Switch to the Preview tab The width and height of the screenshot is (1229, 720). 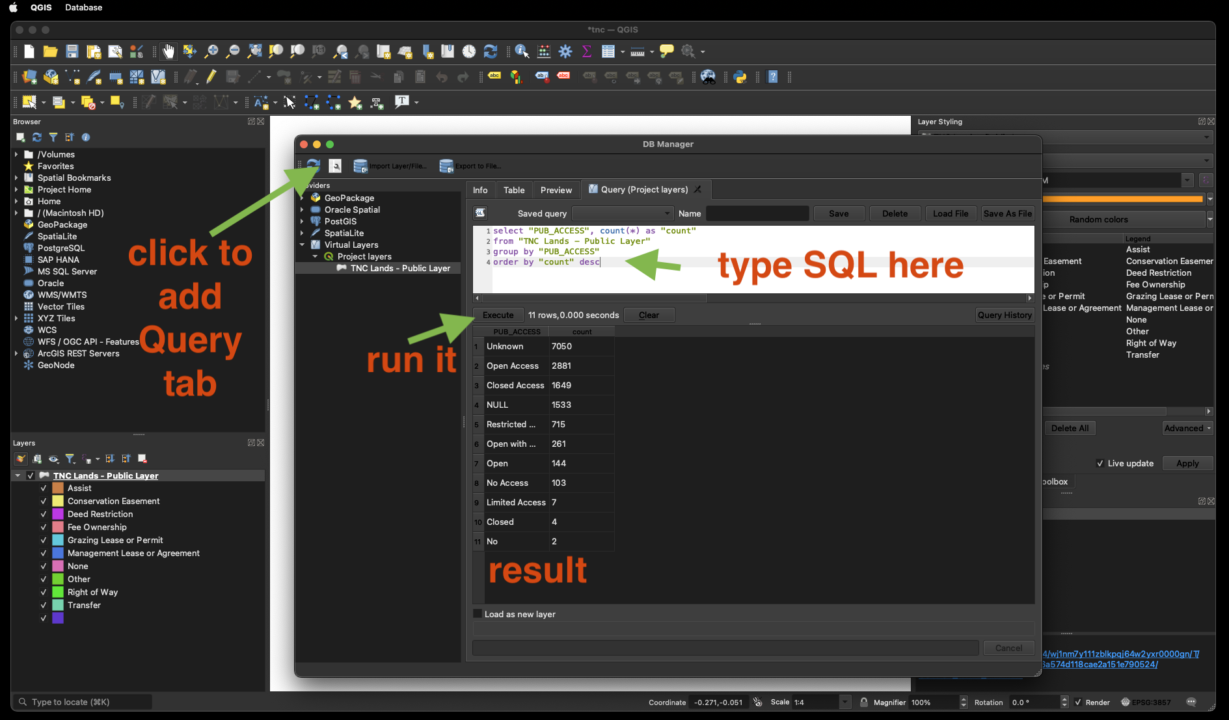556,190
